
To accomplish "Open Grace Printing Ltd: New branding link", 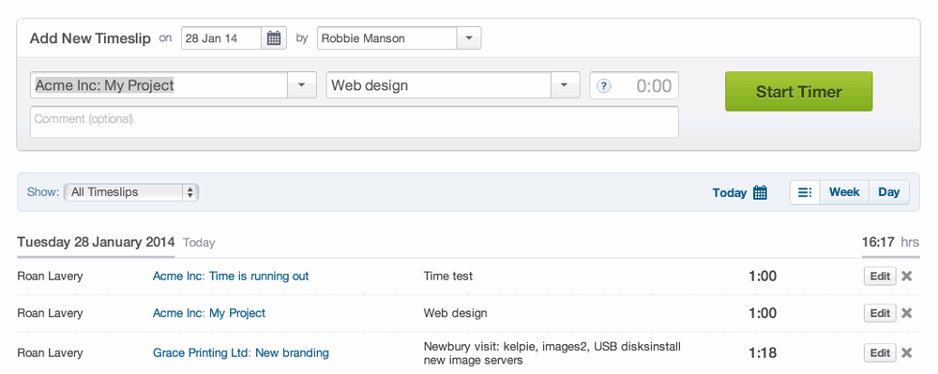I will 241,353.
